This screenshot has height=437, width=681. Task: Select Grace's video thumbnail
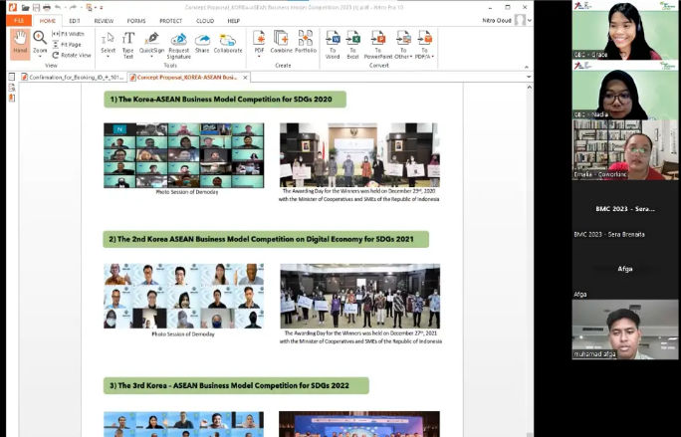coord(626,31)
